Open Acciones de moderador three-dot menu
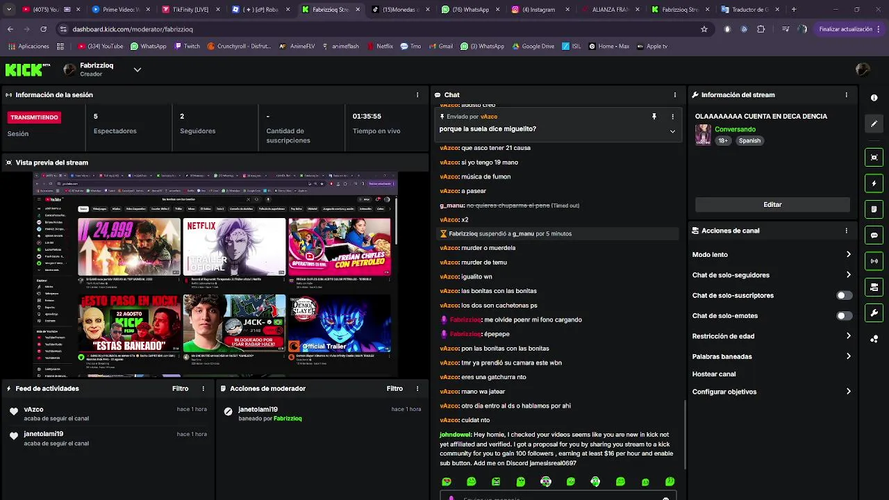 [x=417, y=389]
